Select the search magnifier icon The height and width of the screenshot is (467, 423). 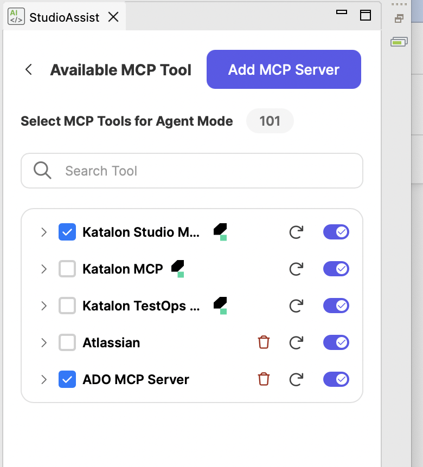pyautogui.click(x=42, y=171)
